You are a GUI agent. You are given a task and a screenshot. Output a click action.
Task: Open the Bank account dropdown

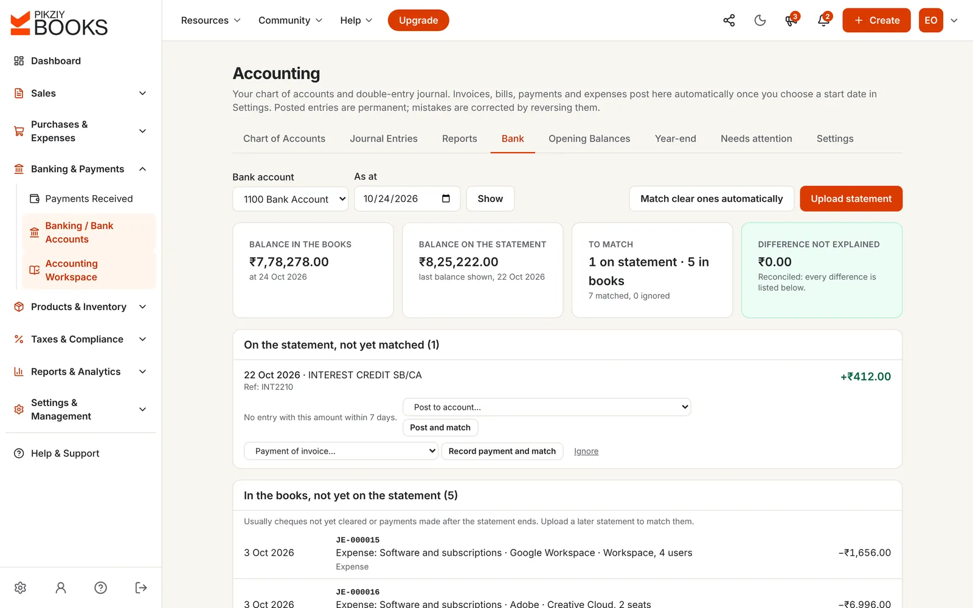pyautogui.click(x=290, y=199)
